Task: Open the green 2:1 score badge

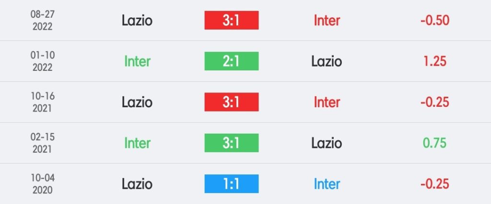Action: coord(232,61)
